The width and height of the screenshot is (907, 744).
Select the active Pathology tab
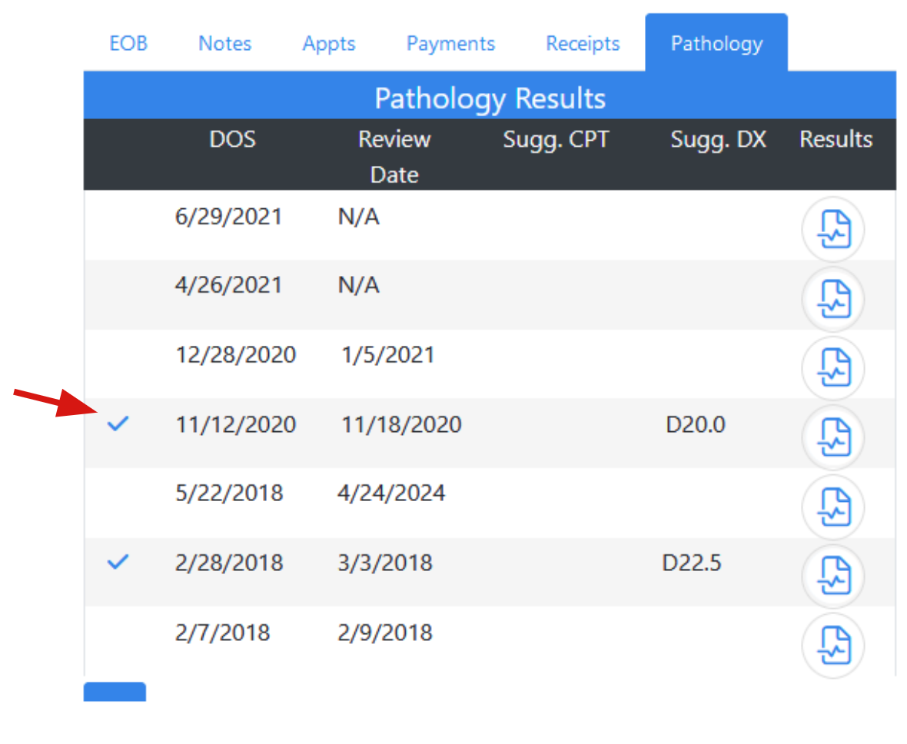[716, 44]
